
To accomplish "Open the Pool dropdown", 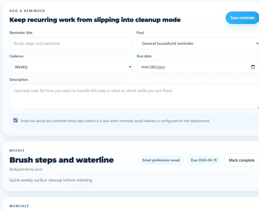I will (198, 43).
